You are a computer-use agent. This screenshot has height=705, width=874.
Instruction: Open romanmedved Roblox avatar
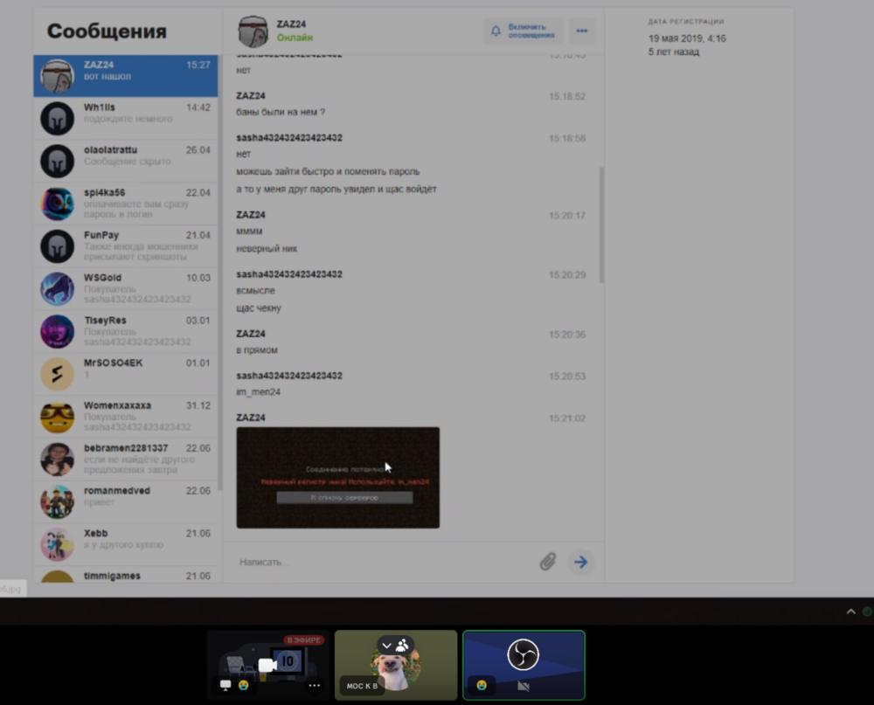point(58,501)
